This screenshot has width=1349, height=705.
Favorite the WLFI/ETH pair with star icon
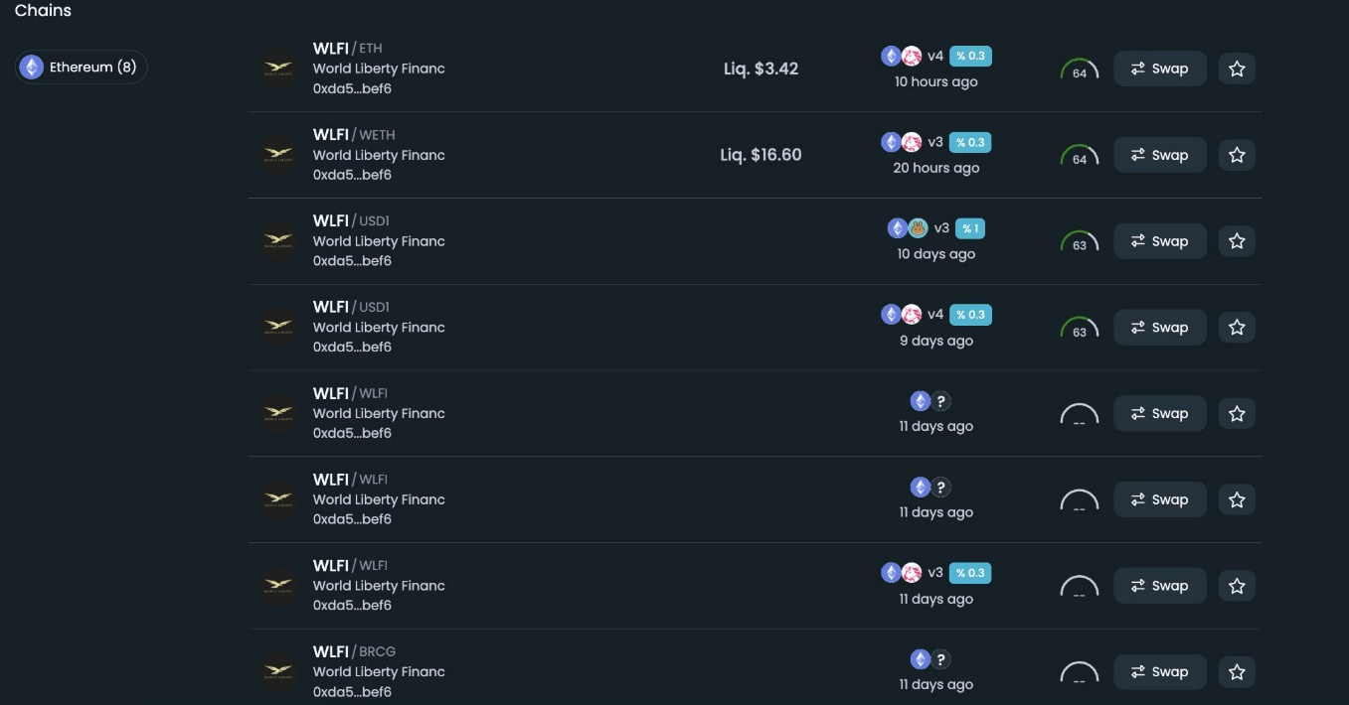pos(1237,69)
